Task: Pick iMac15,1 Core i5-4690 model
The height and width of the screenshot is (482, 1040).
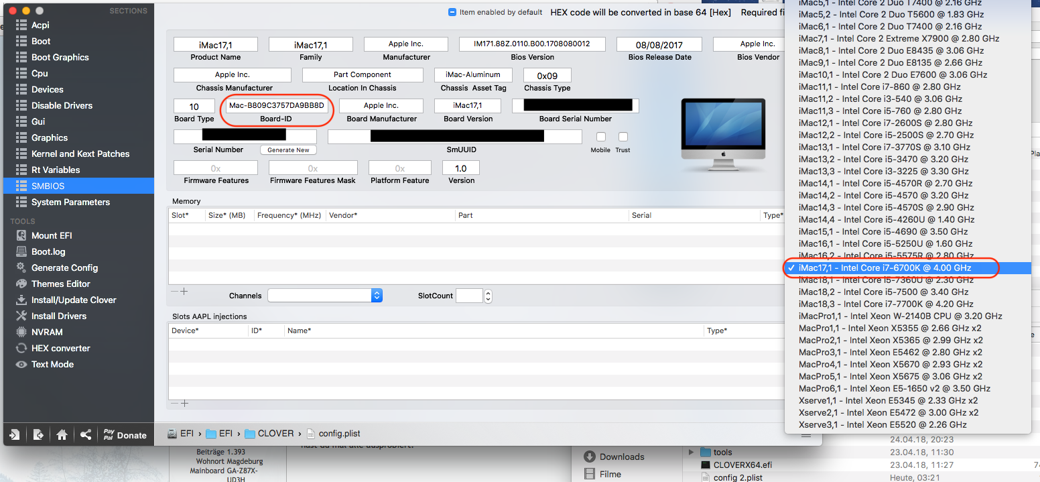Action: click(x=907, y=231)
